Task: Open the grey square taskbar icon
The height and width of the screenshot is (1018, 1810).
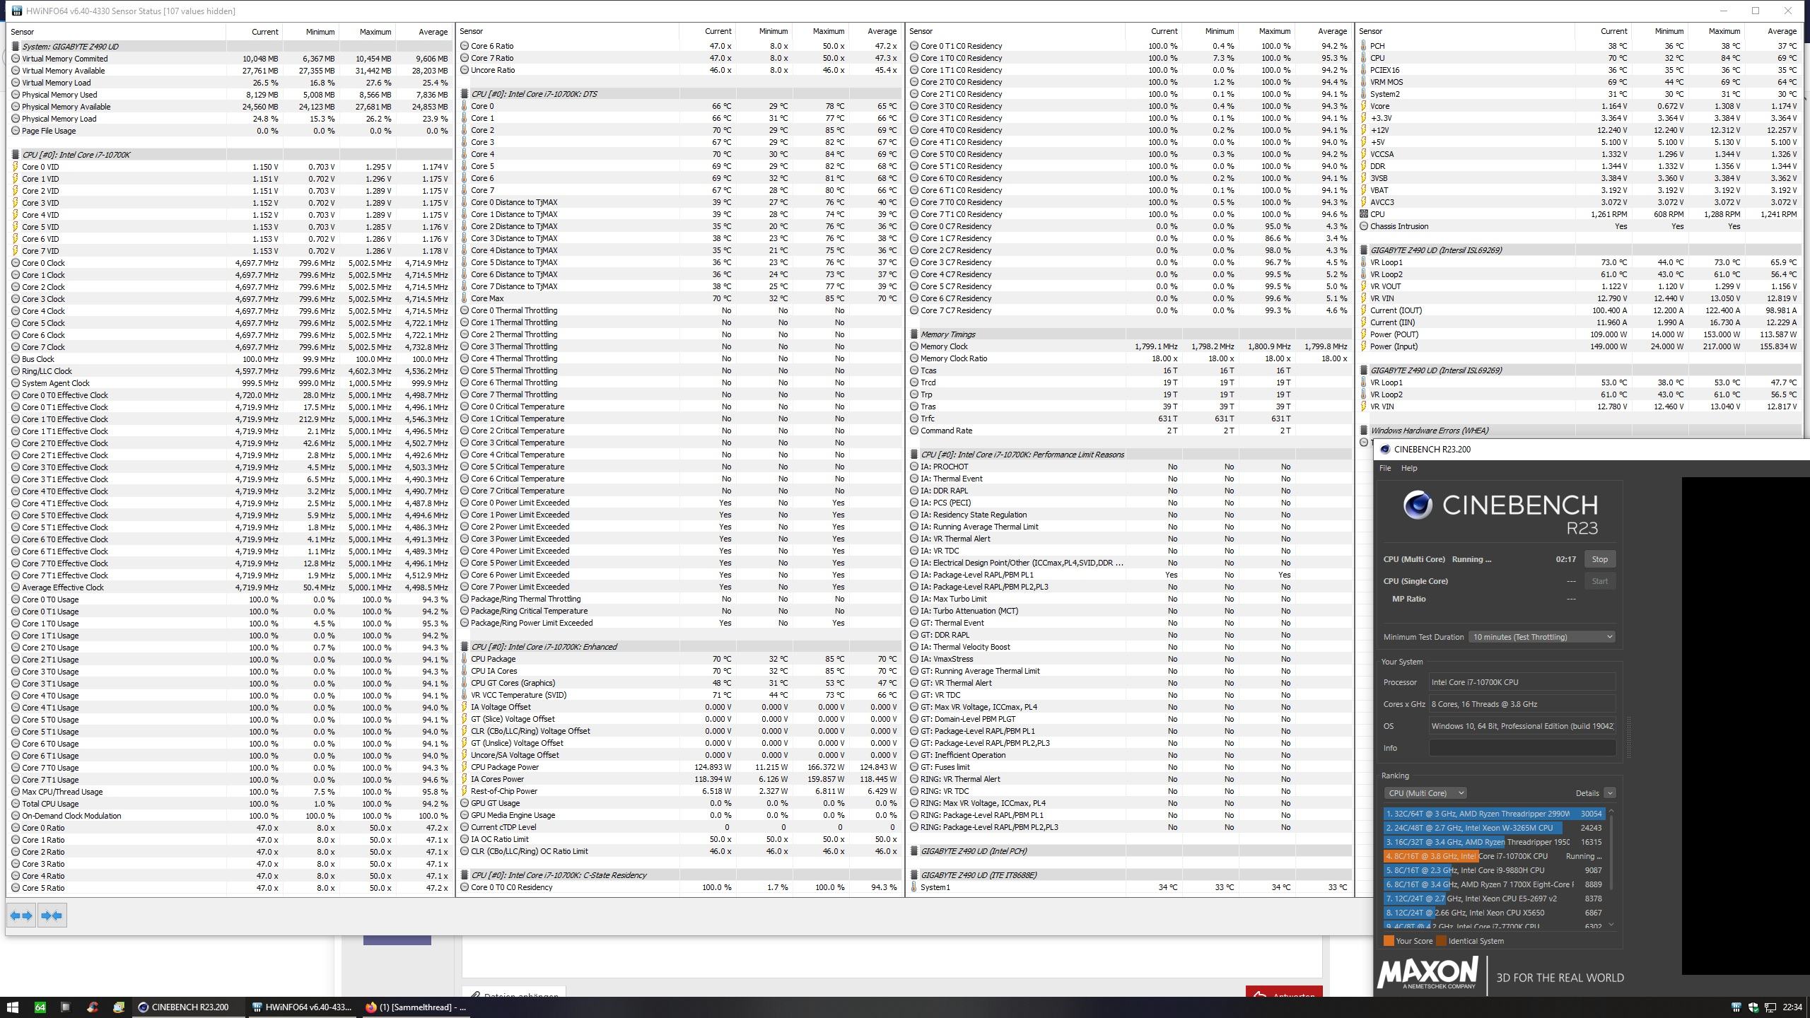Action: pos(66,1007)
